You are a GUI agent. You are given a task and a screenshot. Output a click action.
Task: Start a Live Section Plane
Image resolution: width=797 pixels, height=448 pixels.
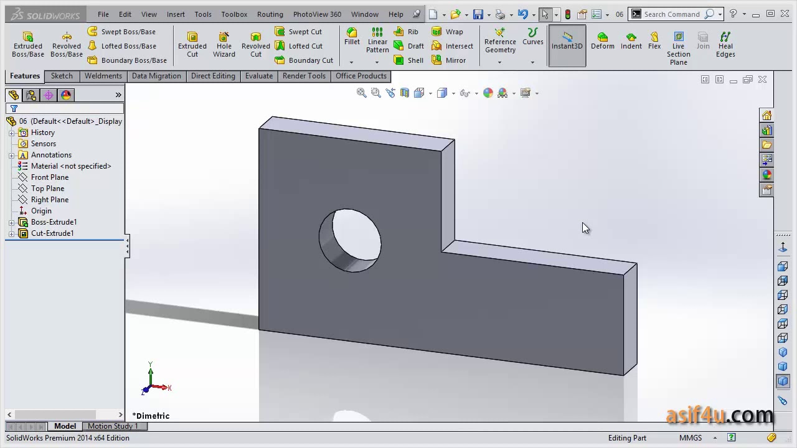tap(679, 49)
